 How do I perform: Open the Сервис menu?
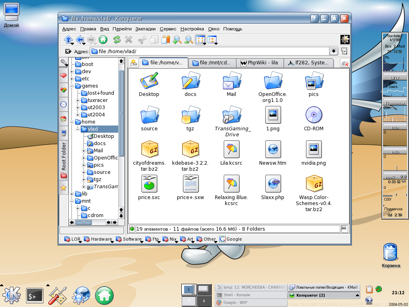168,29
